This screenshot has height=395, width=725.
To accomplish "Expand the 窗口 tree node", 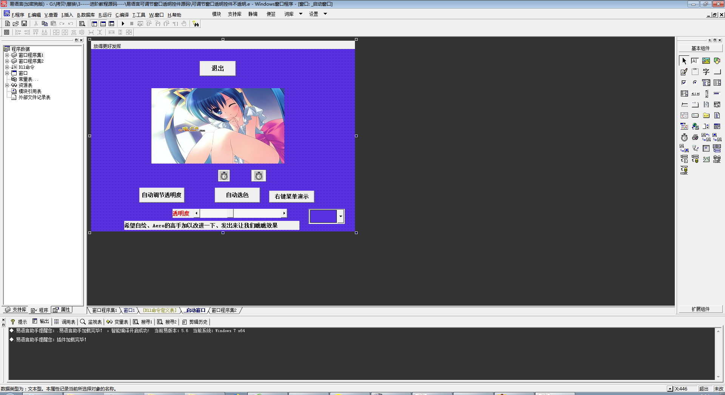I will [x=7, y=73].
